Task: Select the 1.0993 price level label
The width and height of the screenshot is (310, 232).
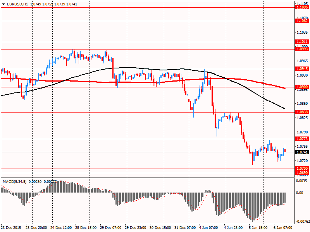Action: point(302,49)
